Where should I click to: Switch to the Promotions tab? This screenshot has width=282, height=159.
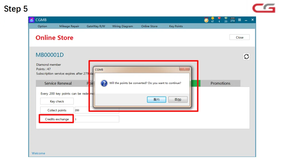point(220,83)
